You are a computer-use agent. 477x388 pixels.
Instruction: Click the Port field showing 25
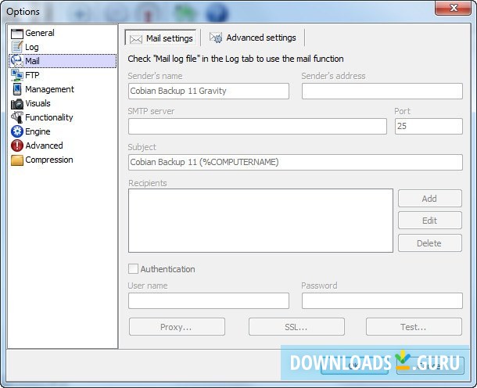[429, 126]
